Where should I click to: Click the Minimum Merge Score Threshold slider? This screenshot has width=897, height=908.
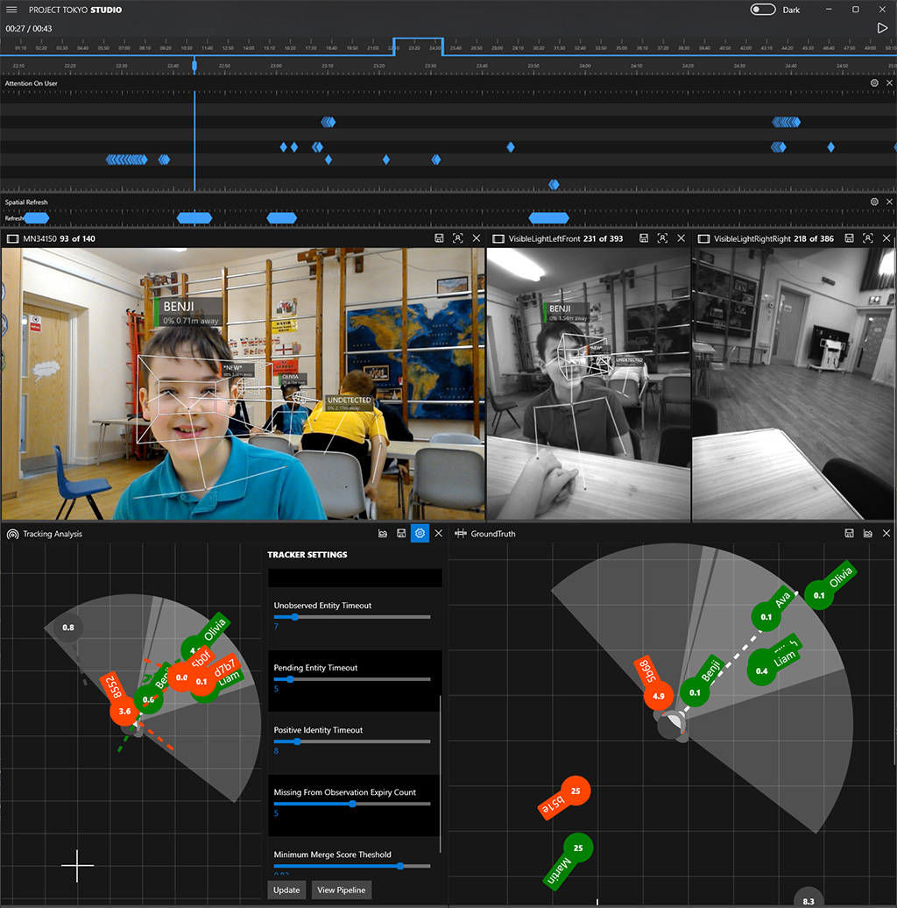point(399,867)
